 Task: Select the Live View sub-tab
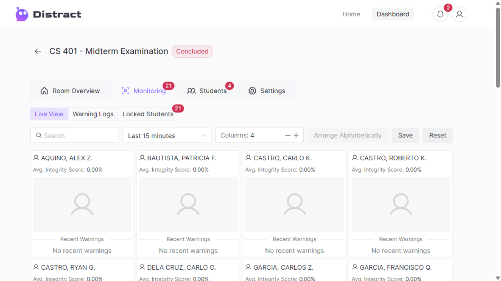coord(49,114)
